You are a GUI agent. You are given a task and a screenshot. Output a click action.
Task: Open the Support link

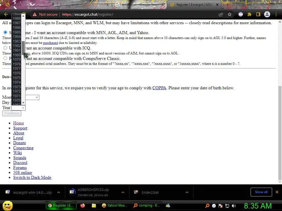tap(20, 128)
